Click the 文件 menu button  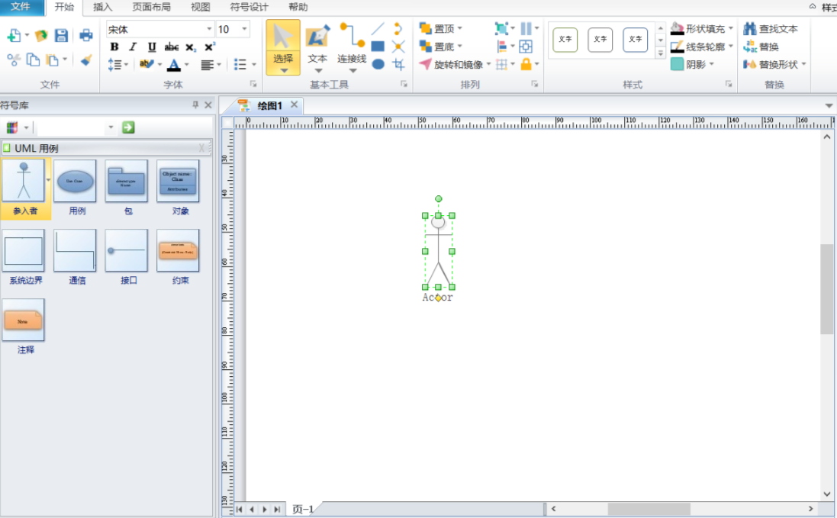click(21, 8)
